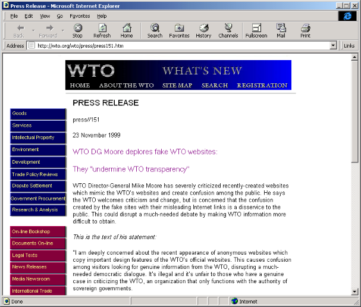Screen dimensions: 361x307
Task: Click the Internet Explorer logo throbber
Action: [347, 16]
